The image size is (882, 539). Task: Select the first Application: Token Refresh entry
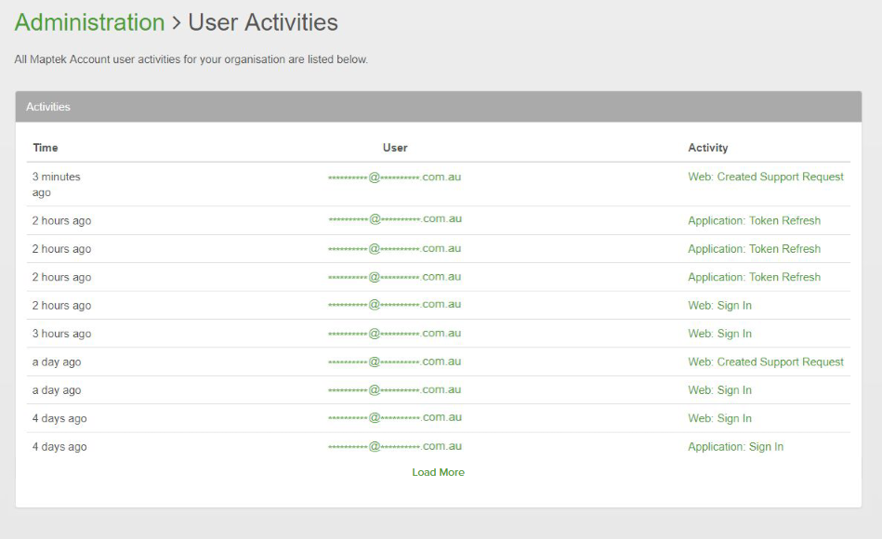pos(754,221)
